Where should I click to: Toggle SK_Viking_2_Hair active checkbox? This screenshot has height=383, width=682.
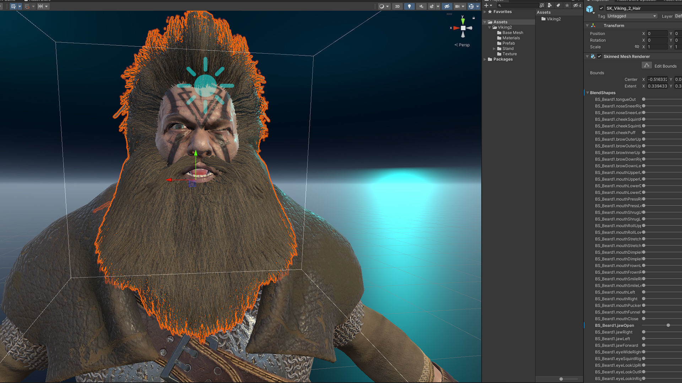point(601,8)
